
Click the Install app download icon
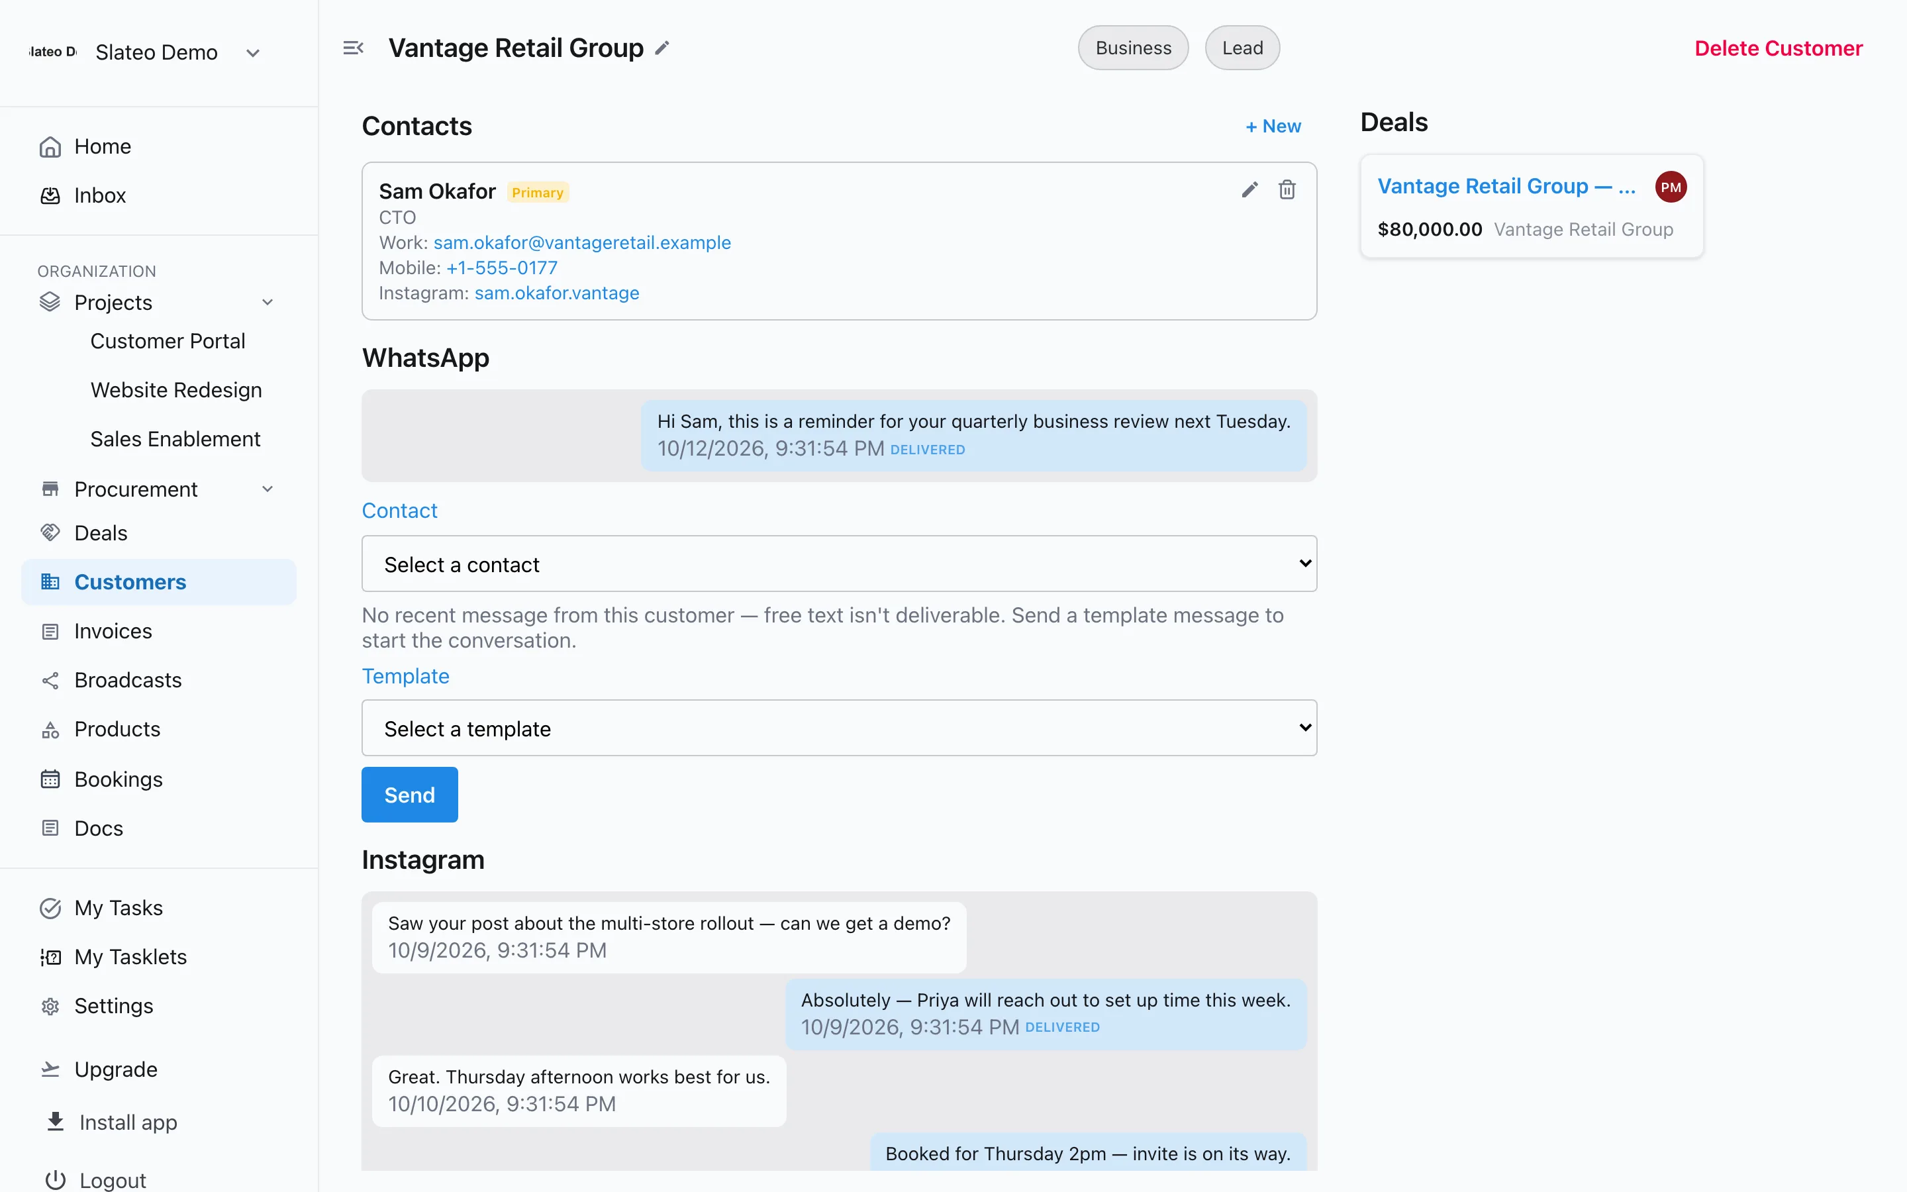tap(55, 1122)
